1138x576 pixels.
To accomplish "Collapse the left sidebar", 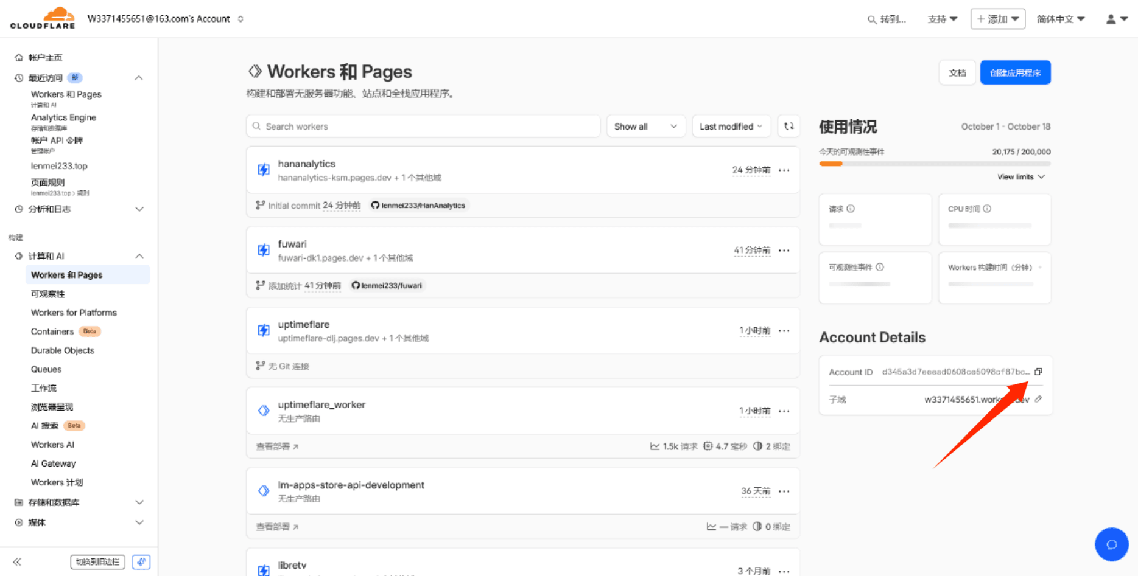I will pyautogui.click(x=16, y=561).
